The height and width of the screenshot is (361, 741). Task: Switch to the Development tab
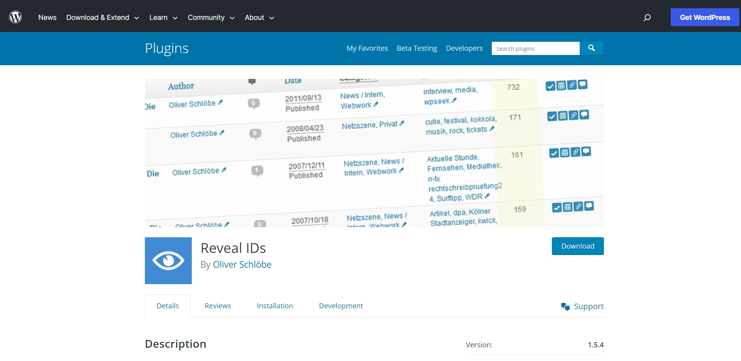[341, 306]
